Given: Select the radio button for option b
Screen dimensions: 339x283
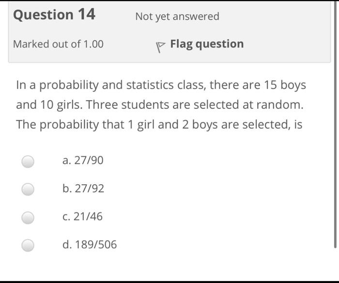Looking at the screenshot, I should coord(28,190).
